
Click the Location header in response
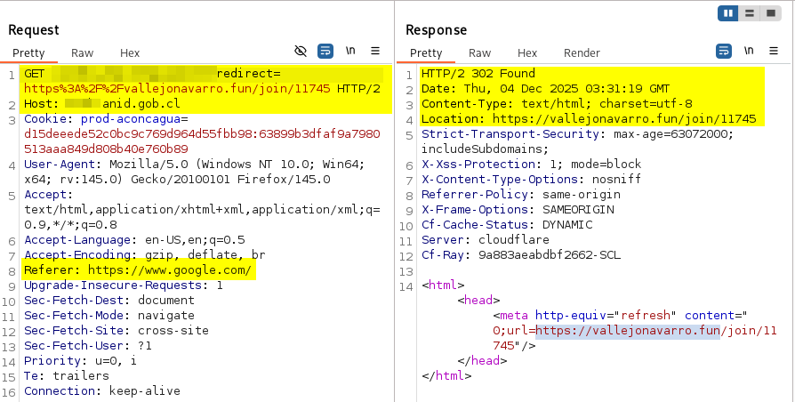click(589, 119)
